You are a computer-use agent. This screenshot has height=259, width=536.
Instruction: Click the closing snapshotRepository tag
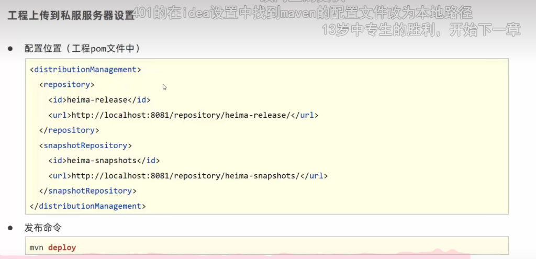88,190
